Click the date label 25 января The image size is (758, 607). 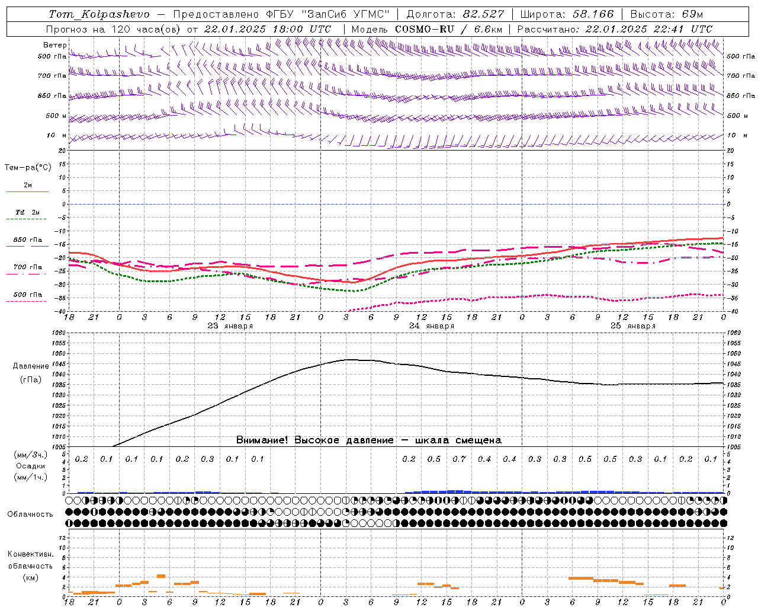click(x=633, y=326)
